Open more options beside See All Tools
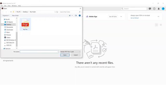 (x=121, y=17)
